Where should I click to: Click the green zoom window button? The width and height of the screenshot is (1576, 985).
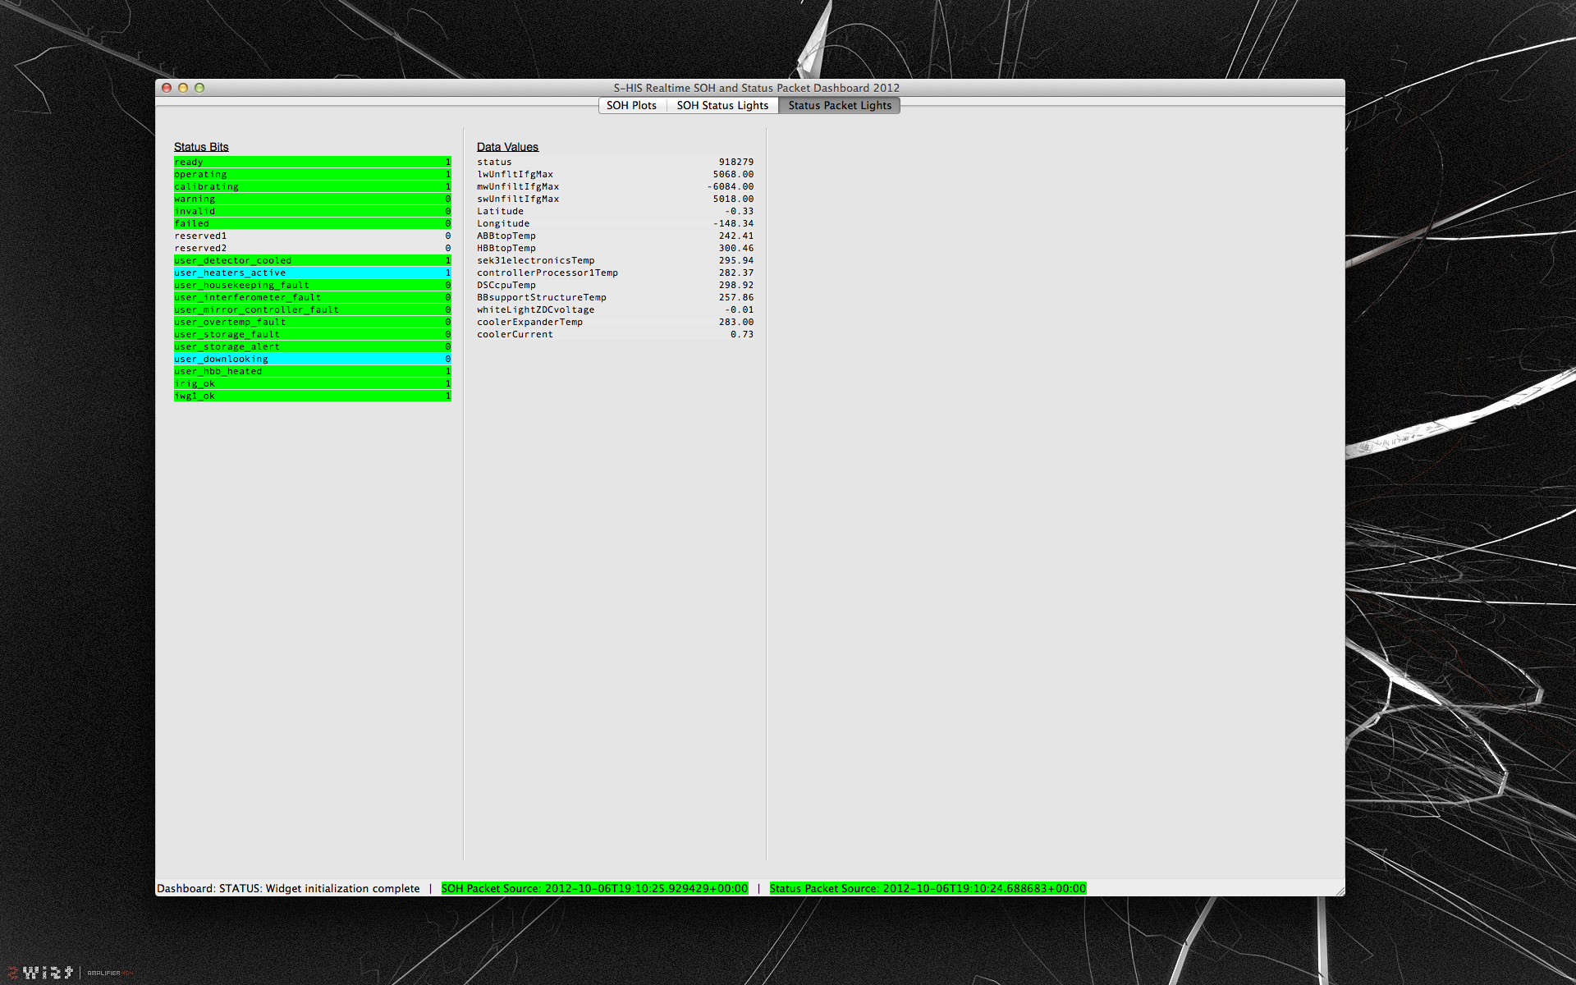pos(199,88)
